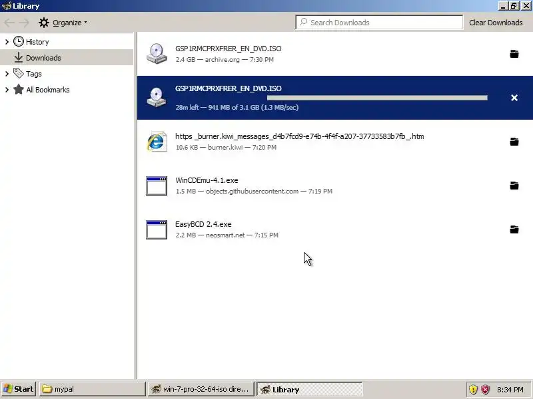Open containing folder for WinCDEmu-4.1.exe

(514, 186)
